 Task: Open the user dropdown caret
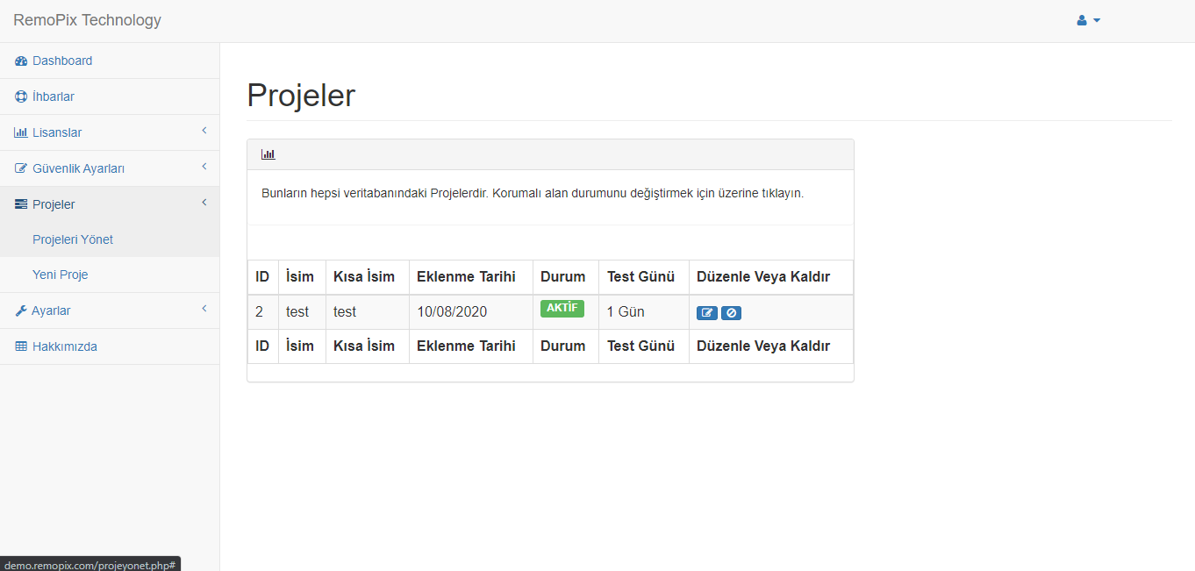tap(1096, 20)
